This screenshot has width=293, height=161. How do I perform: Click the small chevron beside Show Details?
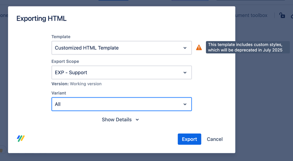[137, 120]
